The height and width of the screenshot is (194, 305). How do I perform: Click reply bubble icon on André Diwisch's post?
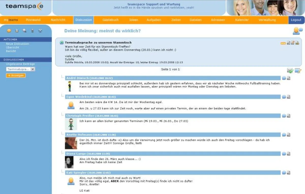tap(284, 78)
